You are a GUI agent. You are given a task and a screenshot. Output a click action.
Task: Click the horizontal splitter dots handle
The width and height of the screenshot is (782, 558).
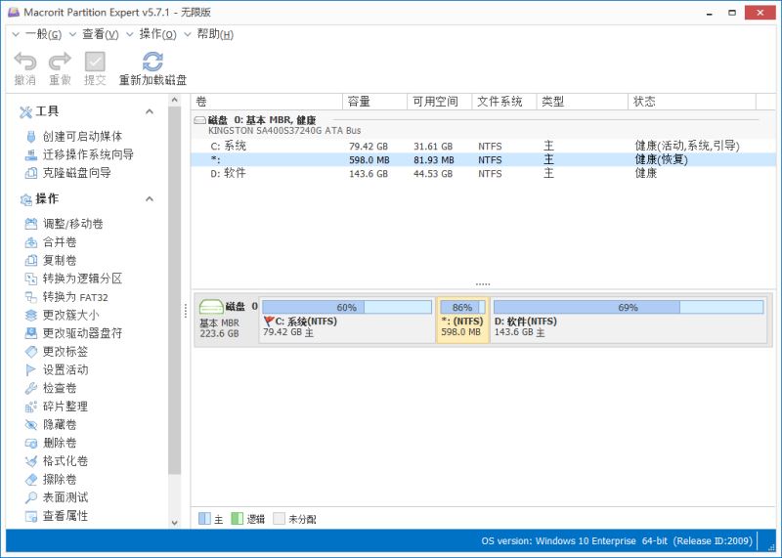pos(483,284)
